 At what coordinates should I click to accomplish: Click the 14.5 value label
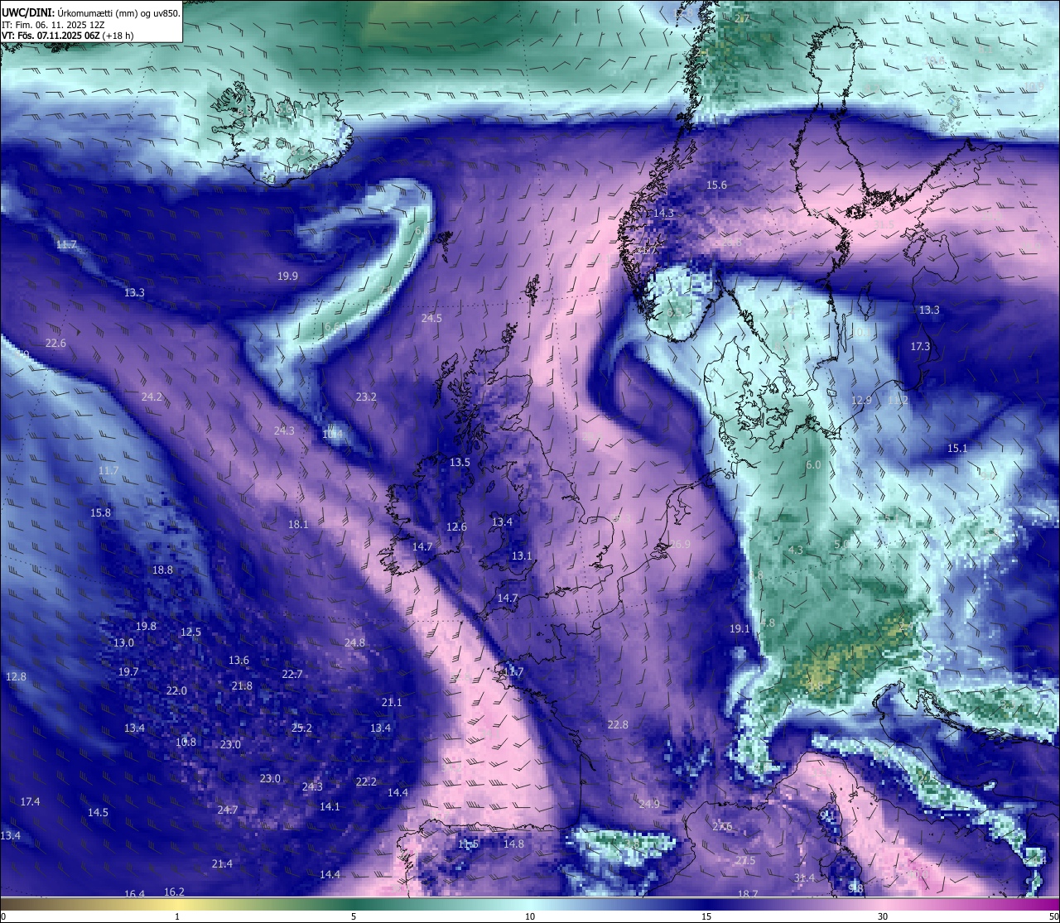click(98, 813)
